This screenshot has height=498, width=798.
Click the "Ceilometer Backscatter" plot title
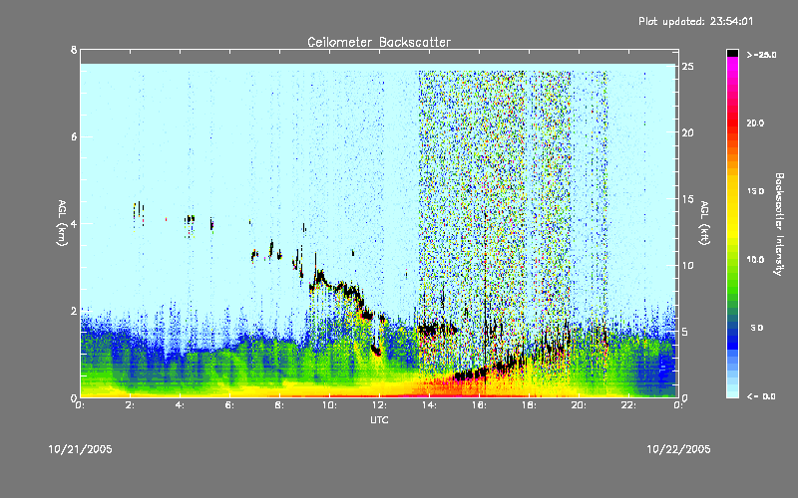[379, 42]
